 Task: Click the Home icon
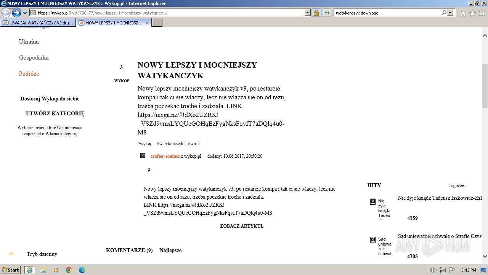tap(463, 13)
